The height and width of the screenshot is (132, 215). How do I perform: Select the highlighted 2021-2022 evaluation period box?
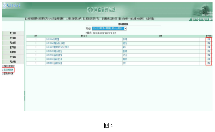pyautogui.click(x=108, y=29)
